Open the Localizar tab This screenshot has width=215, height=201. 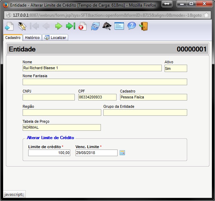click(55, 38)
